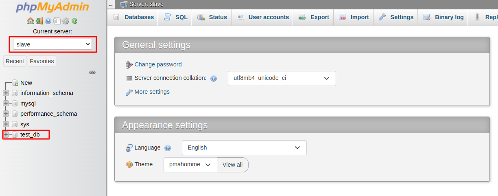
Task: Expand the mysql database tree node
Action: coord(6,104)
